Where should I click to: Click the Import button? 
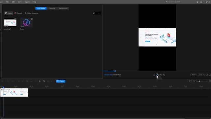click(x=9, y=13)
